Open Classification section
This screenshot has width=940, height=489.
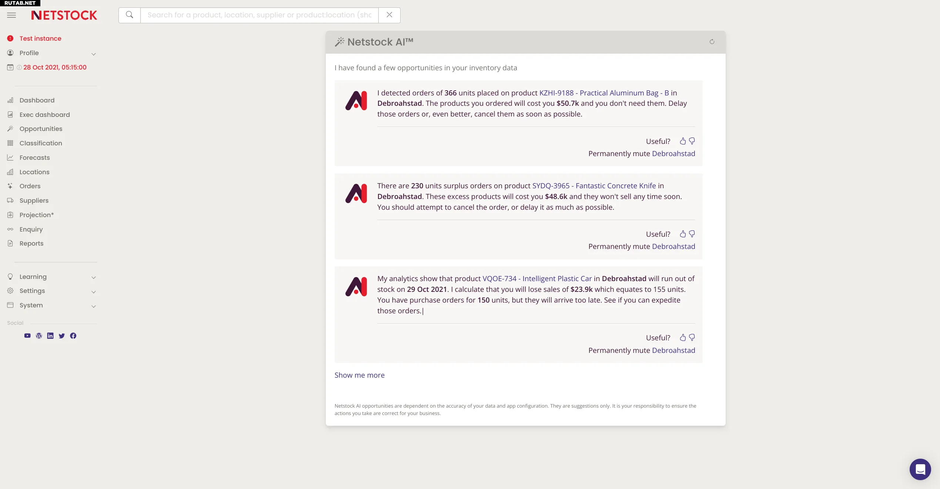(41, 143)
